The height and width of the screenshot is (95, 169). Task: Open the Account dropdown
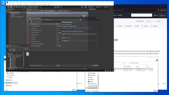pos(91,7)
